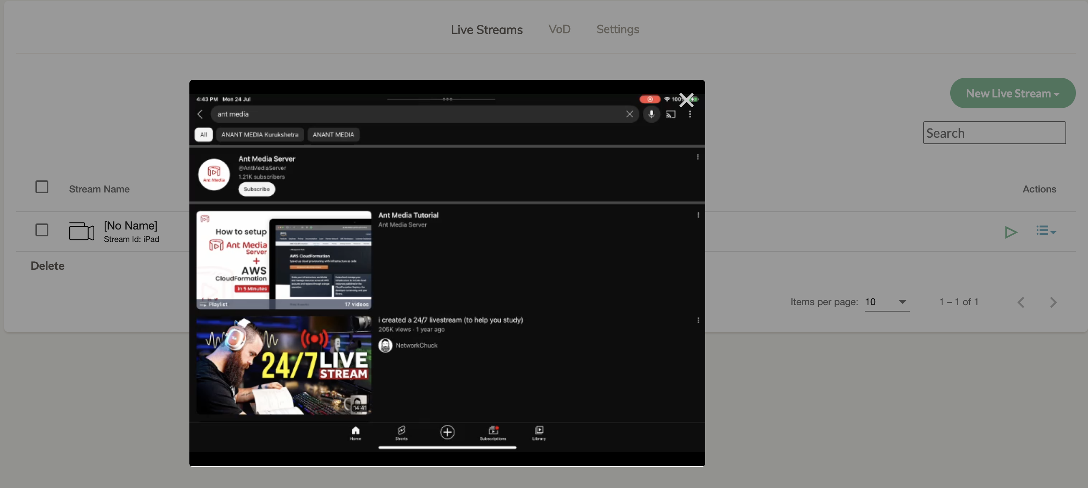
Task: Select the All filter chip
Action: pos(203,134)
